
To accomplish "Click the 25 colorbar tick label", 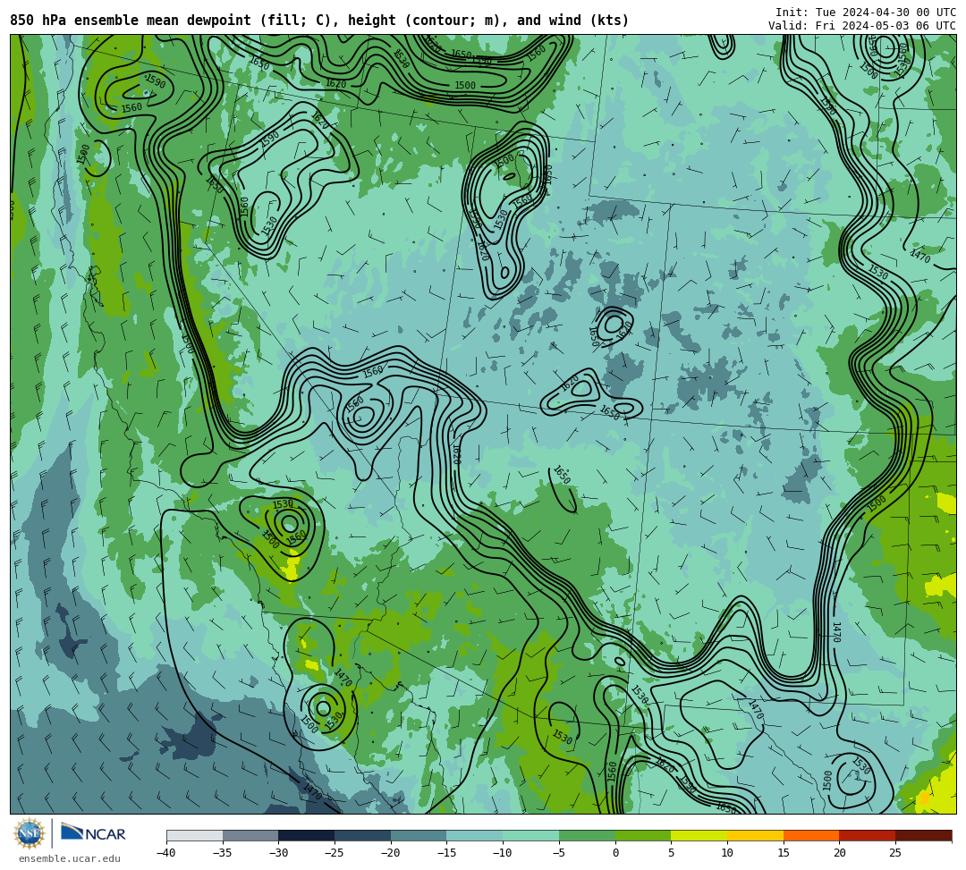I will click(x=895, y=853).
